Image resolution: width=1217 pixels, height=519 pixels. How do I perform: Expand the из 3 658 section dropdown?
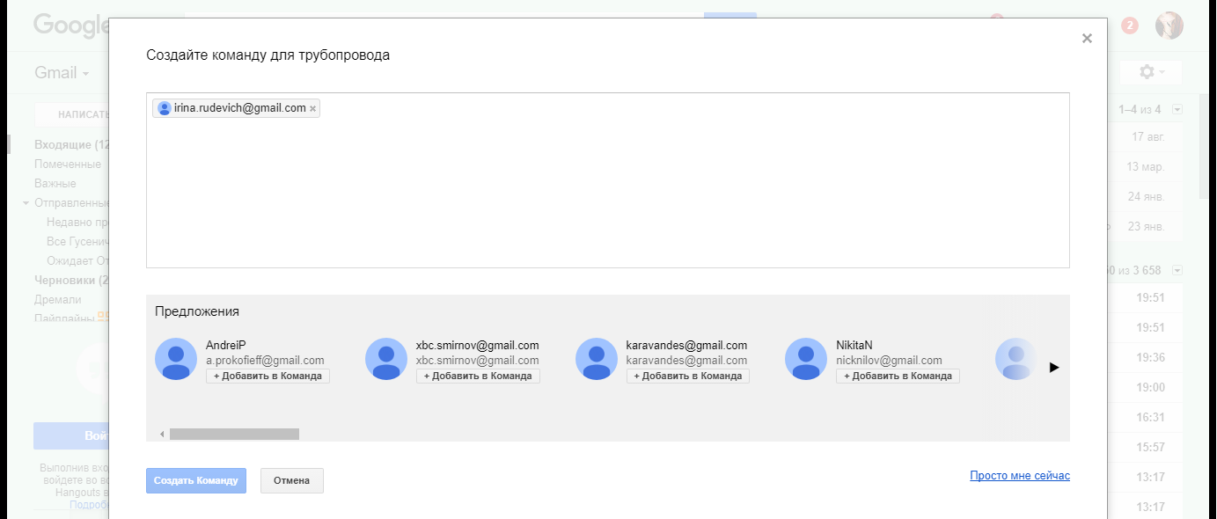pyautogui.click(x=1177, y=270)
